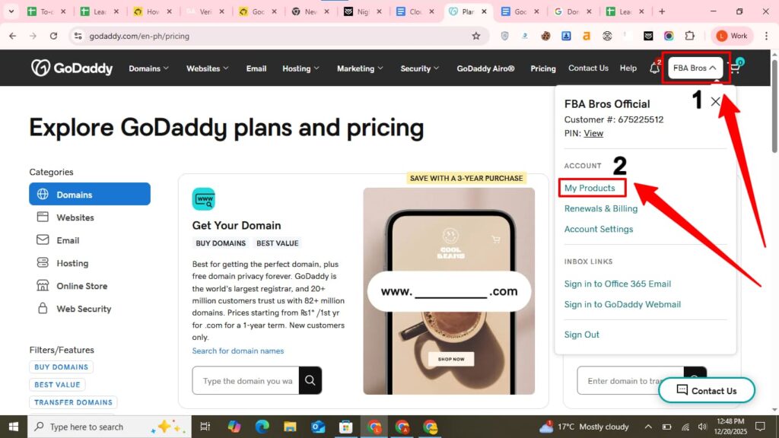Click the GoDaddy logo

click(x=72, y=68)
